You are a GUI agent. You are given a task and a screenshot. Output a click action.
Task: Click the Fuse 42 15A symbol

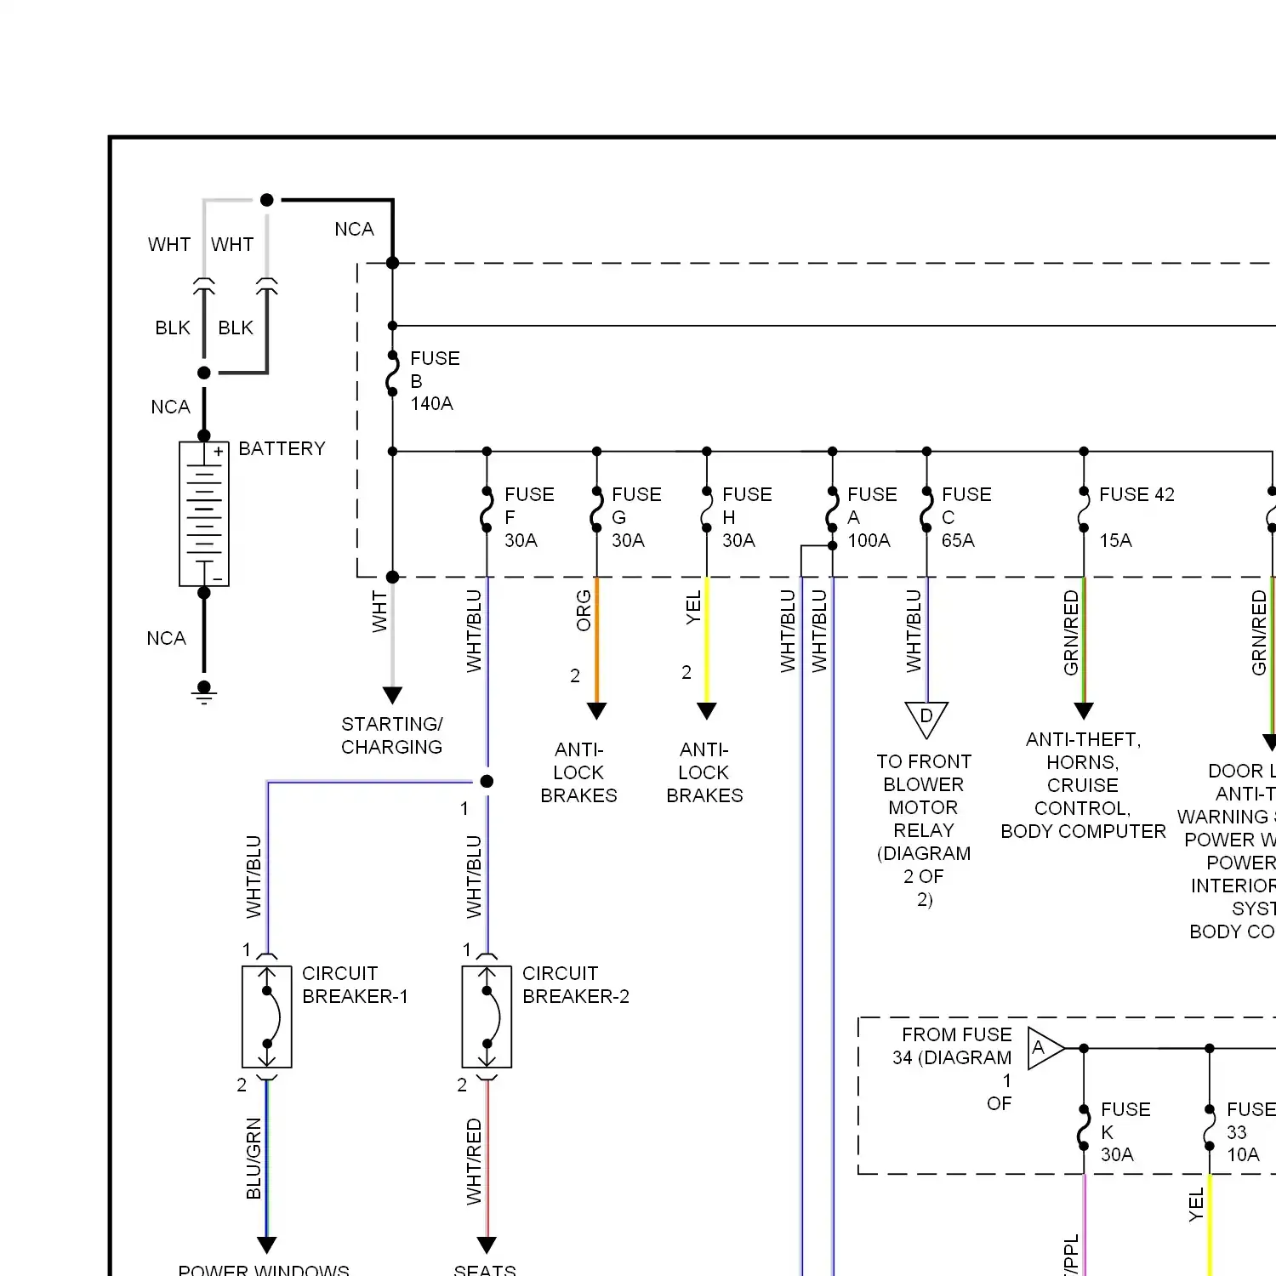tap(1084, 510)
